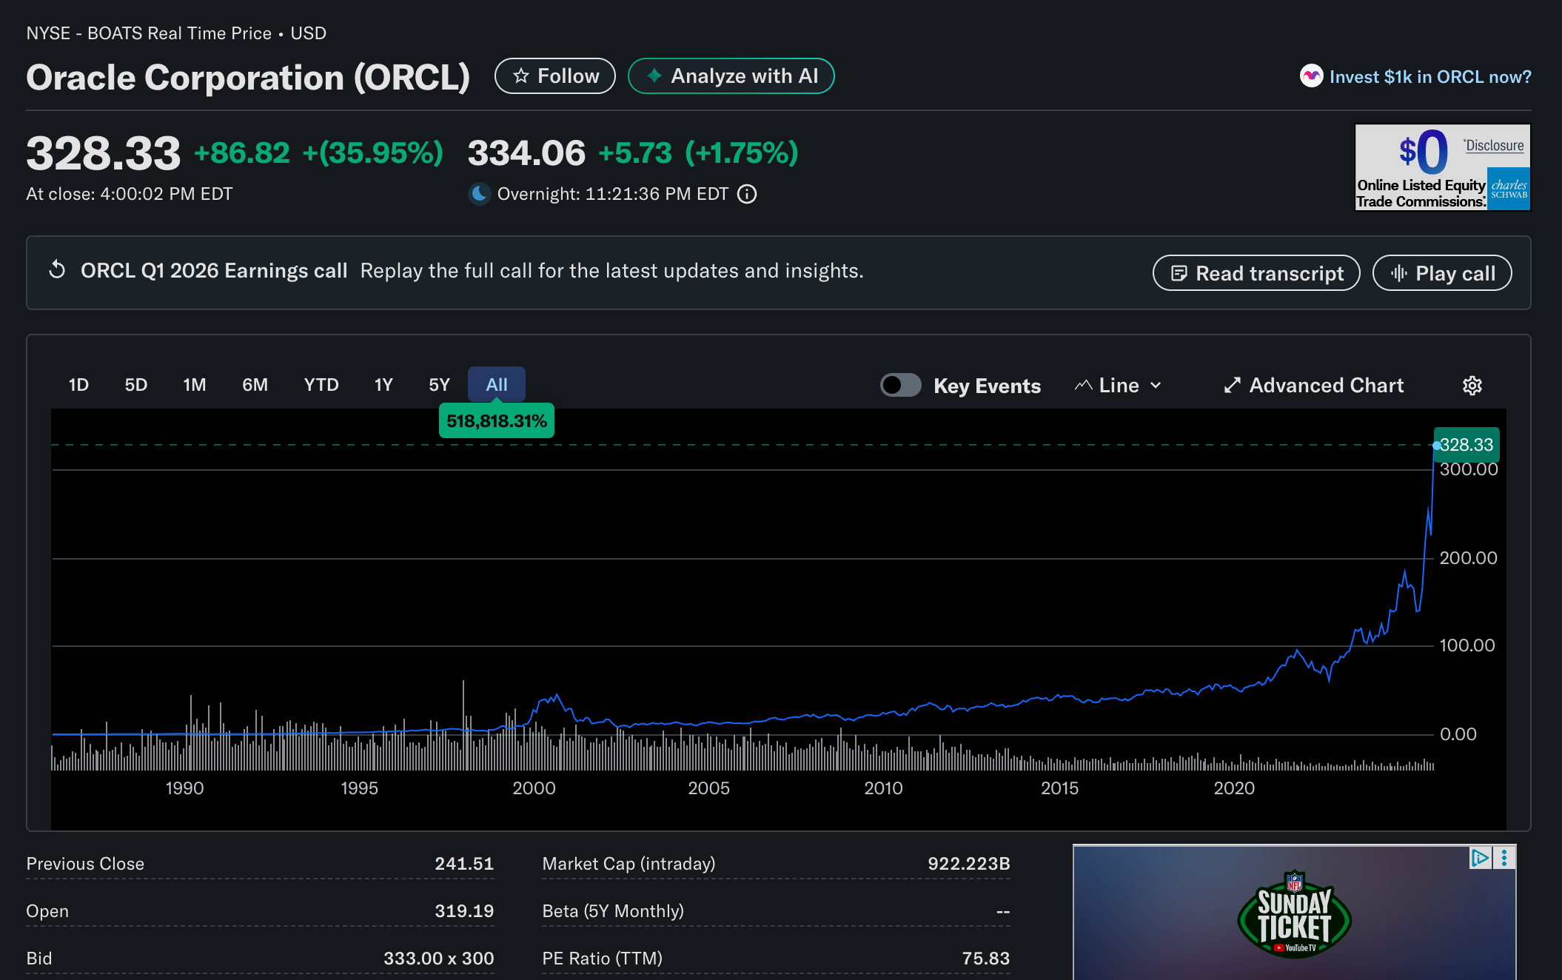
Task: Show the 1D chart range
Action: (78, 385)
